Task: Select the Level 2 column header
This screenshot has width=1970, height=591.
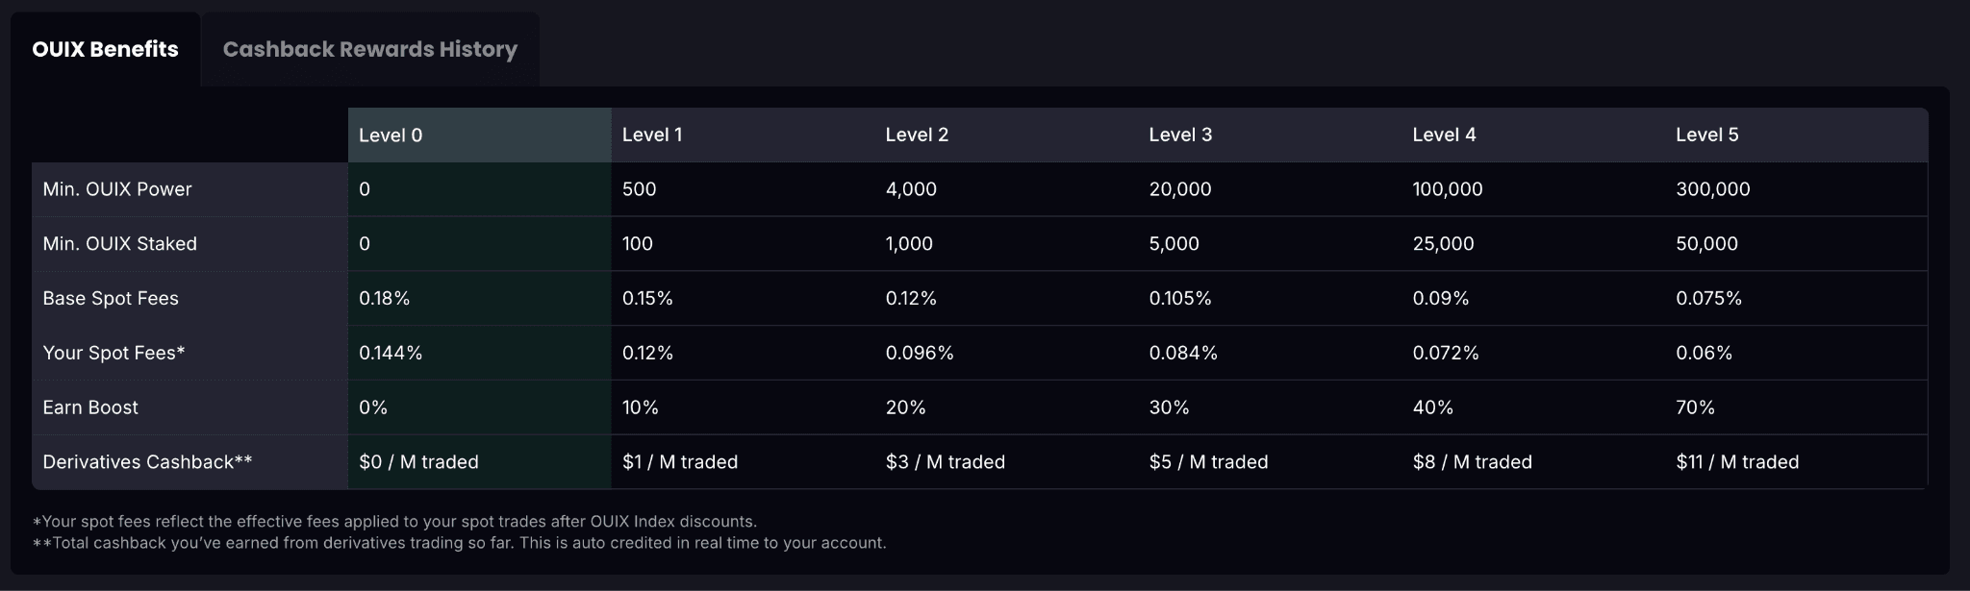Action: 917,135
